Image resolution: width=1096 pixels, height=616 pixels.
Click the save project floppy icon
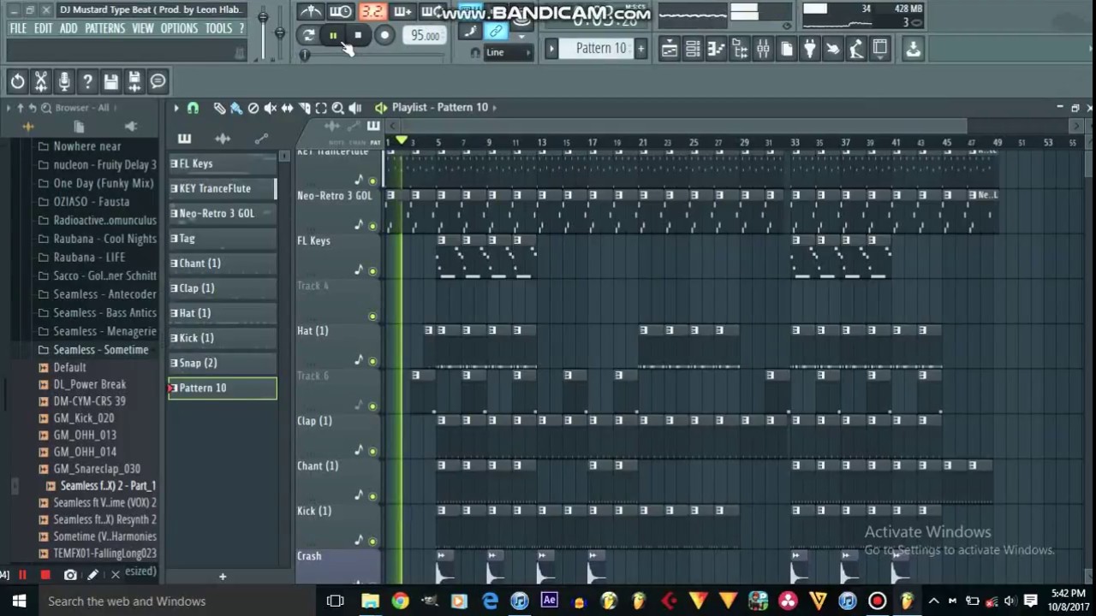click(110, 81)
